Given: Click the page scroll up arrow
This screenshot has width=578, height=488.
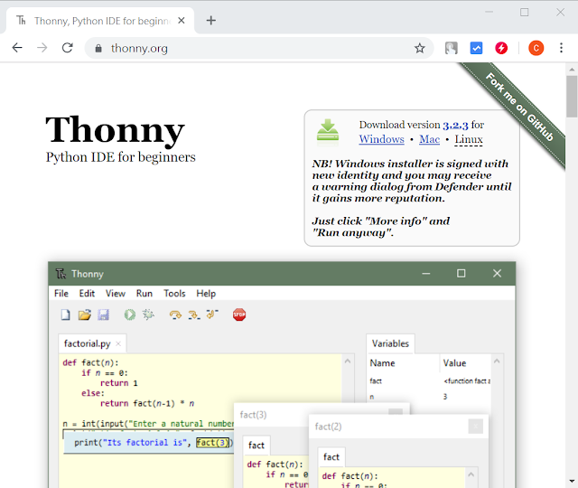Looking at the screenshot, I should pyautogui.click(x=572, y=69).
